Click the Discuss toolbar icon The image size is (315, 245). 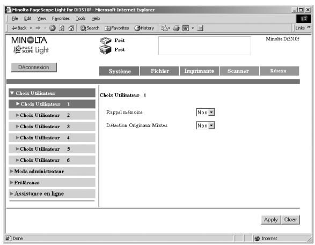pyautogui.click(x=200, y=28)
